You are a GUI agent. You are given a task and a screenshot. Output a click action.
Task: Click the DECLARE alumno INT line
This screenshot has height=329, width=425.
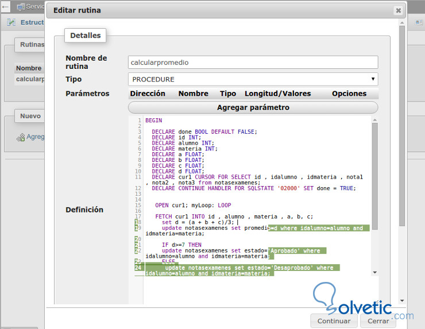click(183, 143)
